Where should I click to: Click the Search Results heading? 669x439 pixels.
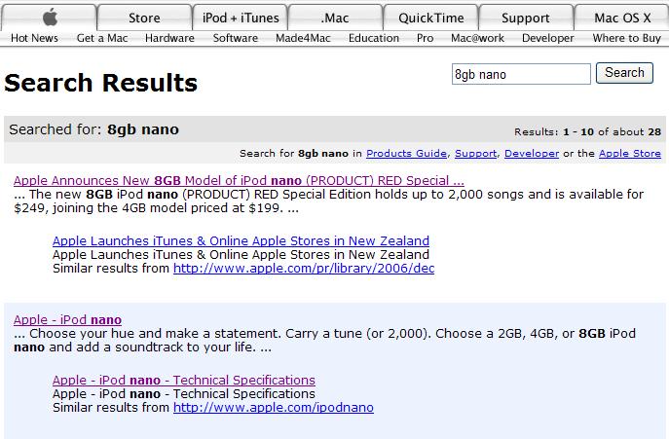[100, 83]
